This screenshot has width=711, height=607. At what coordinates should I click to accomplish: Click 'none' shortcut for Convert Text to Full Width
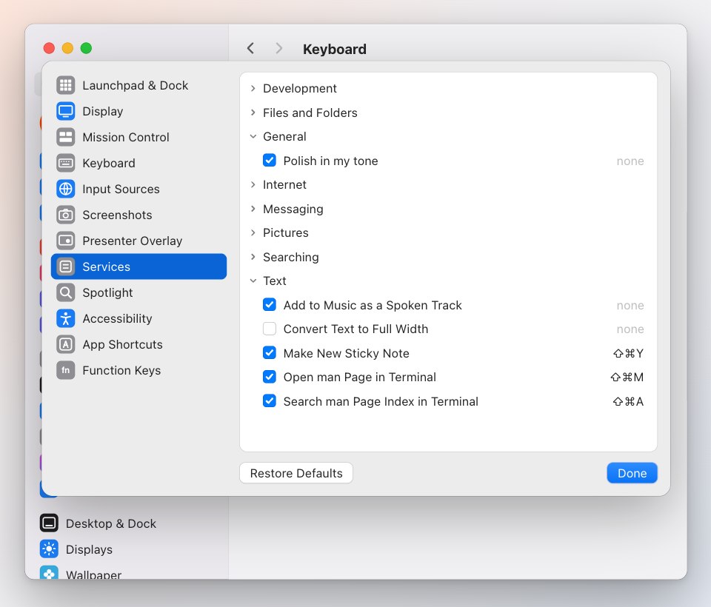coord(630,329)
